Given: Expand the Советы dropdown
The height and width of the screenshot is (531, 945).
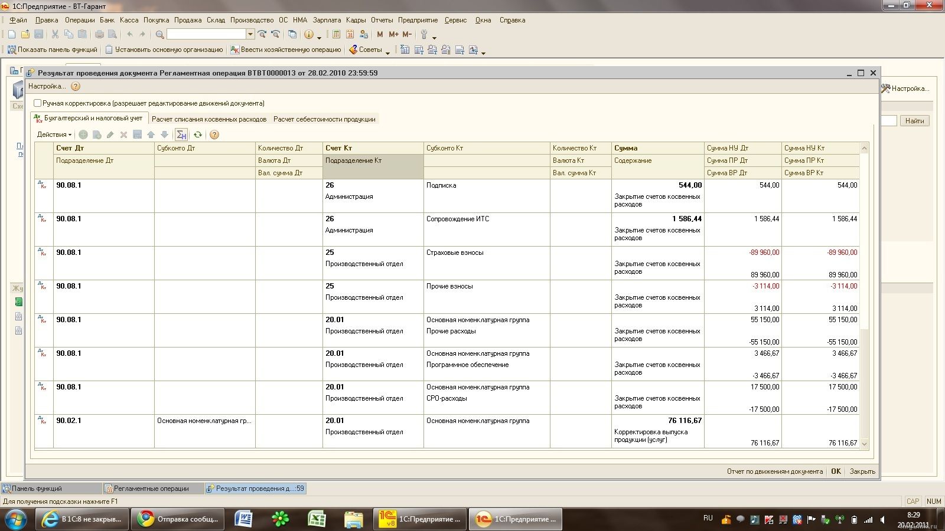Looking at the screenshot, I should click(x=387, y=52).
